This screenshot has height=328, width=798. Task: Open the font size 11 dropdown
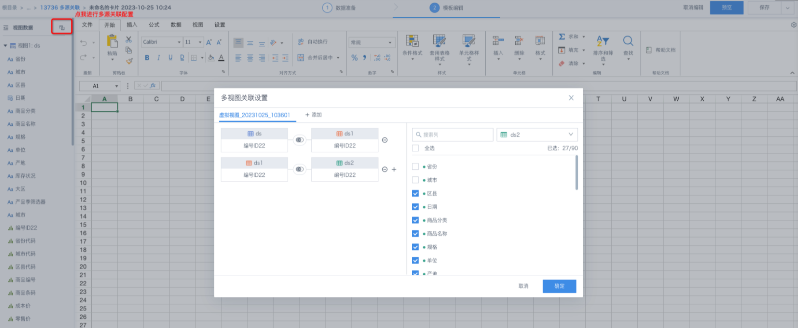click(x=200, y=42)
